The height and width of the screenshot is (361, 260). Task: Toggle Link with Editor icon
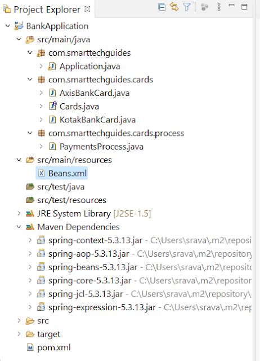[x=174, y=7]
